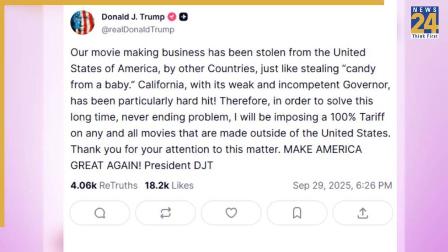The height and width of the screenshot is (252, 448).
Task: View the 4.06k ReTruths list
Action: 104,185
